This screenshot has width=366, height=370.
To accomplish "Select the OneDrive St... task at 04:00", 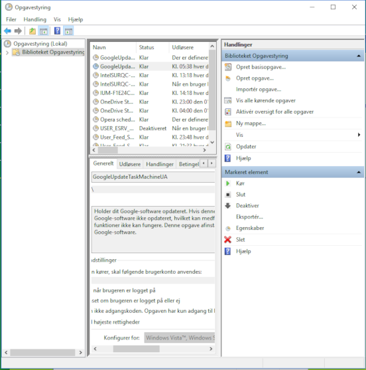I will pos(151,111).
